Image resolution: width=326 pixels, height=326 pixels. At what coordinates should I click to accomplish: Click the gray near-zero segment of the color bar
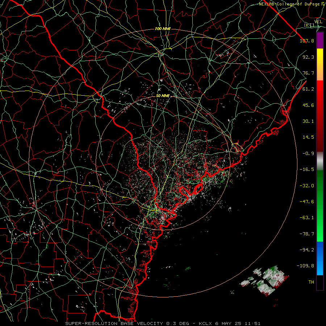320,161
